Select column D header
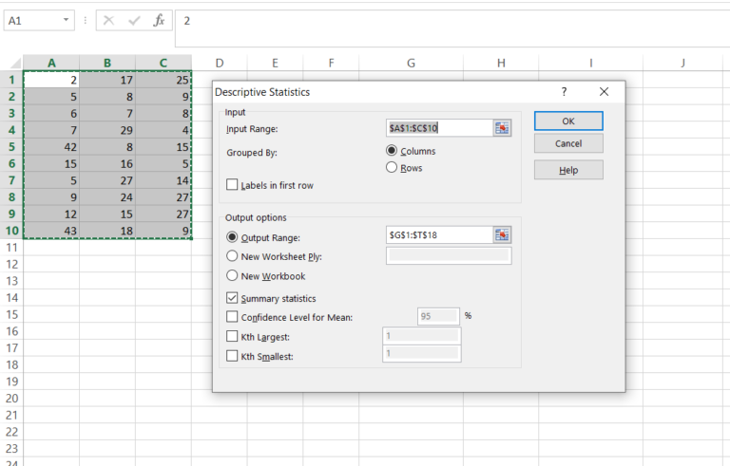Image resolution: width=730 pixels, height=466 pixels. [x=219, y=64]
